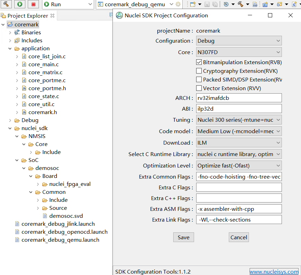Open the Code model dropdown
The height and width of the screenshot is (275, 301).
(239, 131)
